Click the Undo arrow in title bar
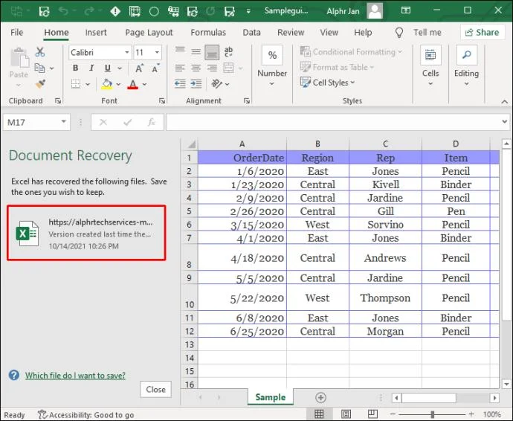The image size is (513, 421). (x=63, y=11)
